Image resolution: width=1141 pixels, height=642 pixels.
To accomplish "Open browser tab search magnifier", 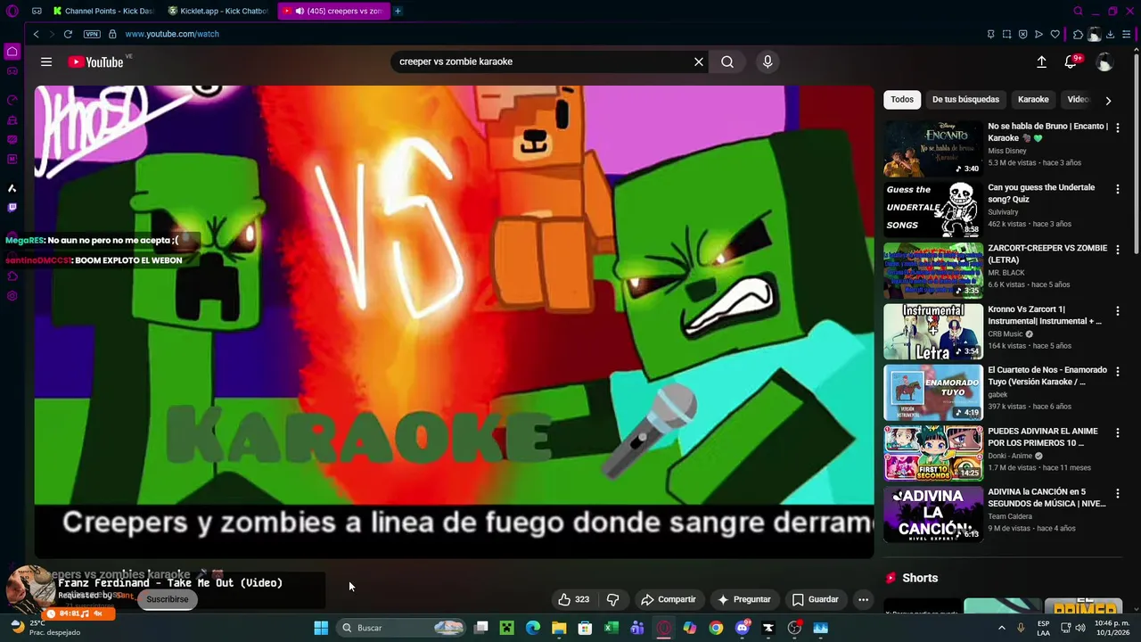I will [x=1078, y=11].
